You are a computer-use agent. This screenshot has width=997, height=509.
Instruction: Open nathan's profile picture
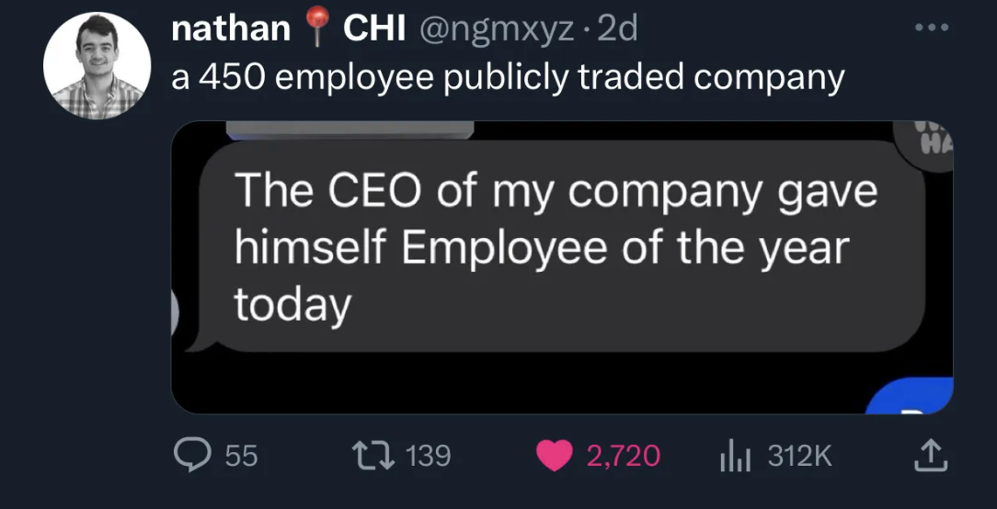97,65
